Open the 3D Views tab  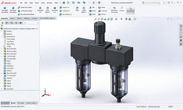click(21, 103)
